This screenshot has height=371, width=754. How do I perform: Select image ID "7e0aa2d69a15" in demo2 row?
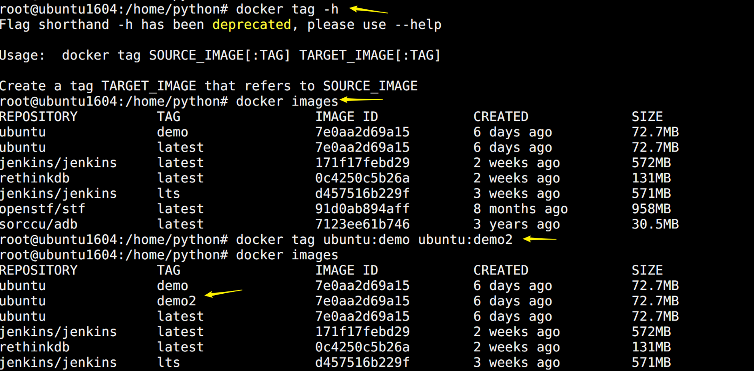click(x=362, y=301)
